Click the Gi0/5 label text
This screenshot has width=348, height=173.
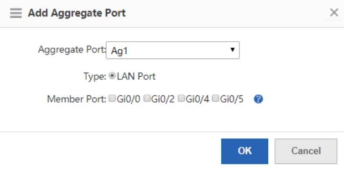(232, 99)
